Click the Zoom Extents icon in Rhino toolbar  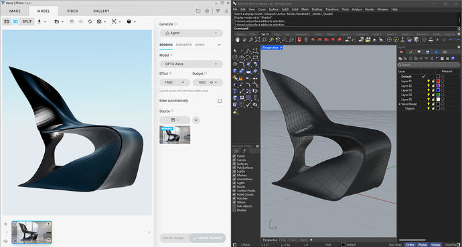(258, 39)
